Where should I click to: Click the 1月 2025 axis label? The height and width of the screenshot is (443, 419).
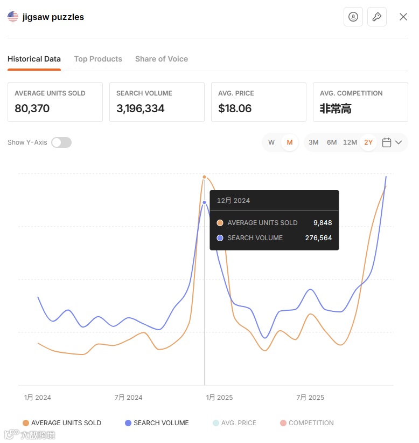click(219, 398)
